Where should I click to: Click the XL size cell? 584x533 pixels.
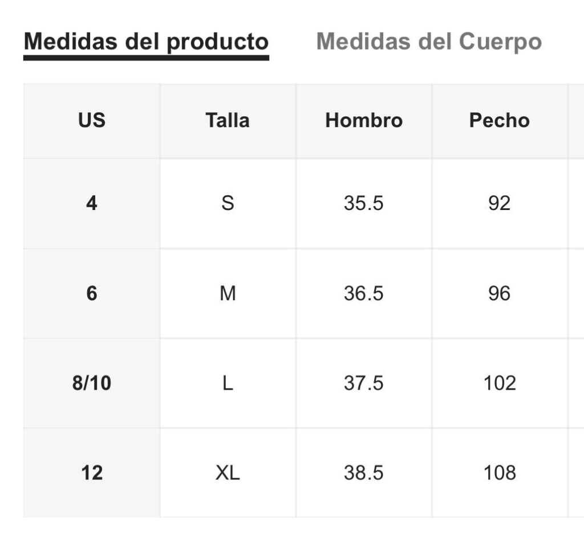coord(228,473)
